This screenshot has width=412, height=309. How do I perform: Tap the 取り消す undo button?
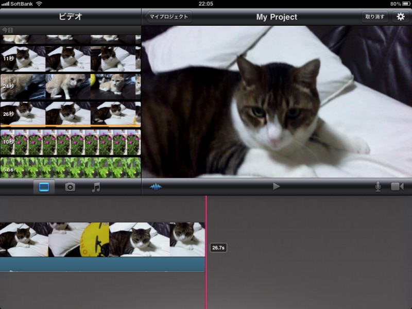[375, 16]
